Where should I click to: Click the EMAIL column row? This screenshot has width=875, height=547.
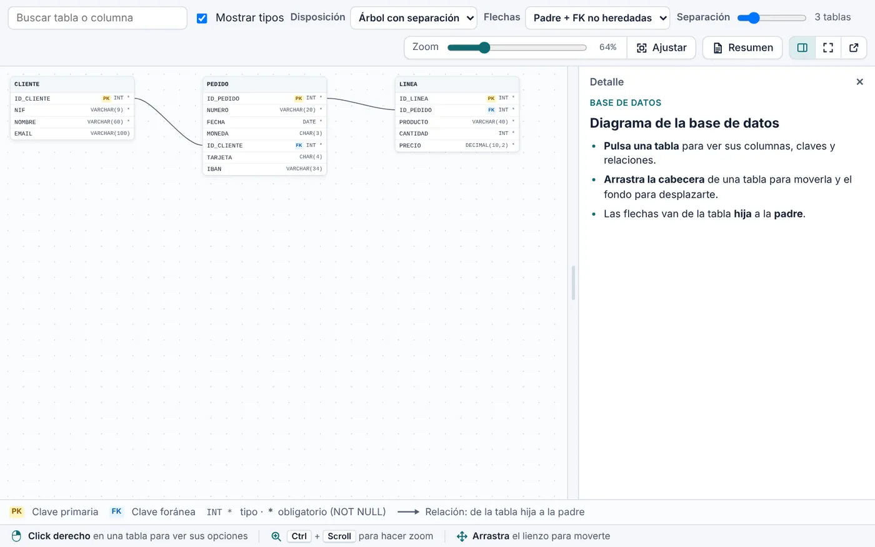[x=72, y=134]
